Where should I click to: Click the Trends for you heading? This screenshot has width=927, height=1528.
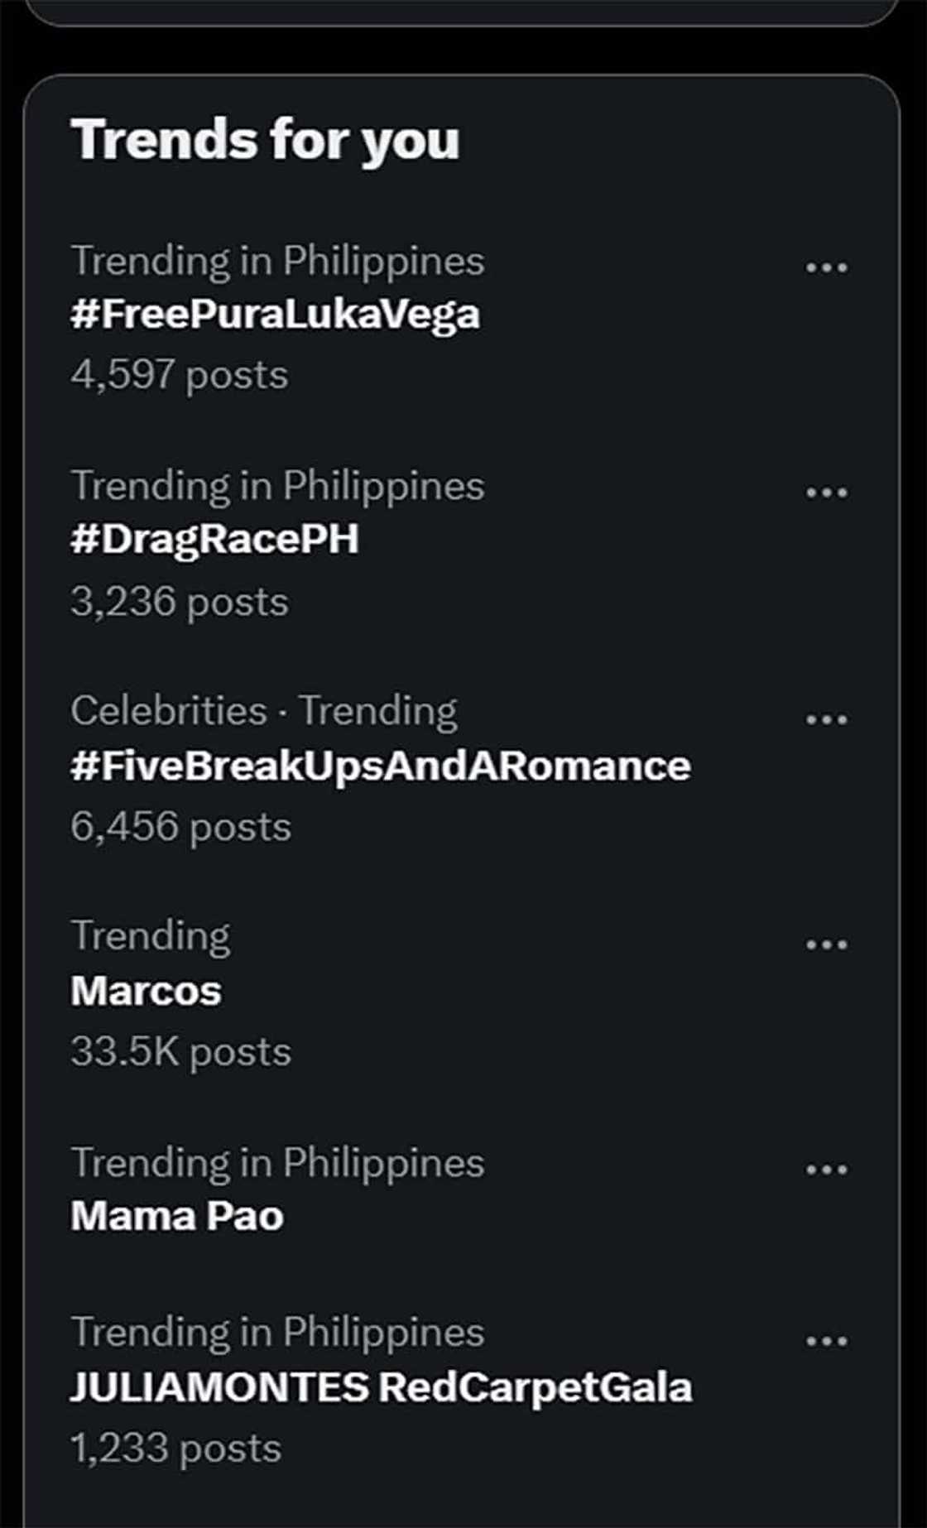pos(265,139)
